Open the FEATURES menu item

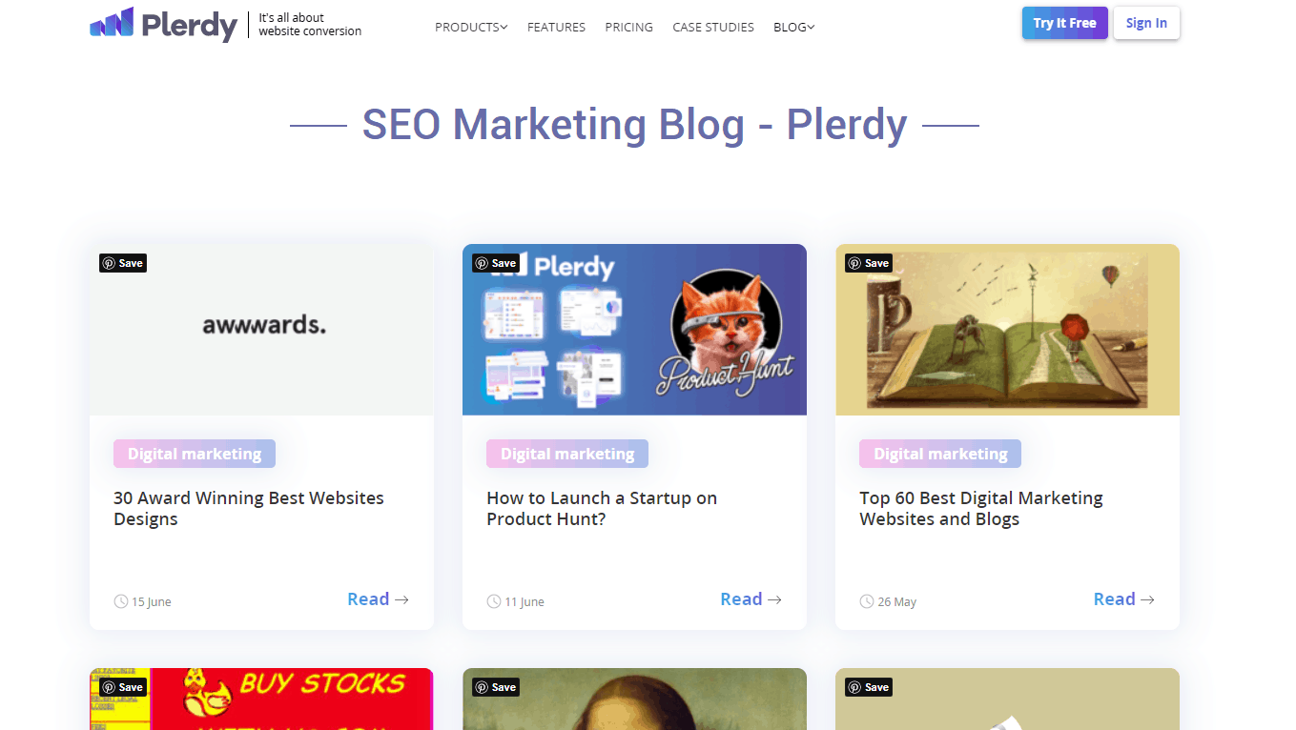pos(556,28)
